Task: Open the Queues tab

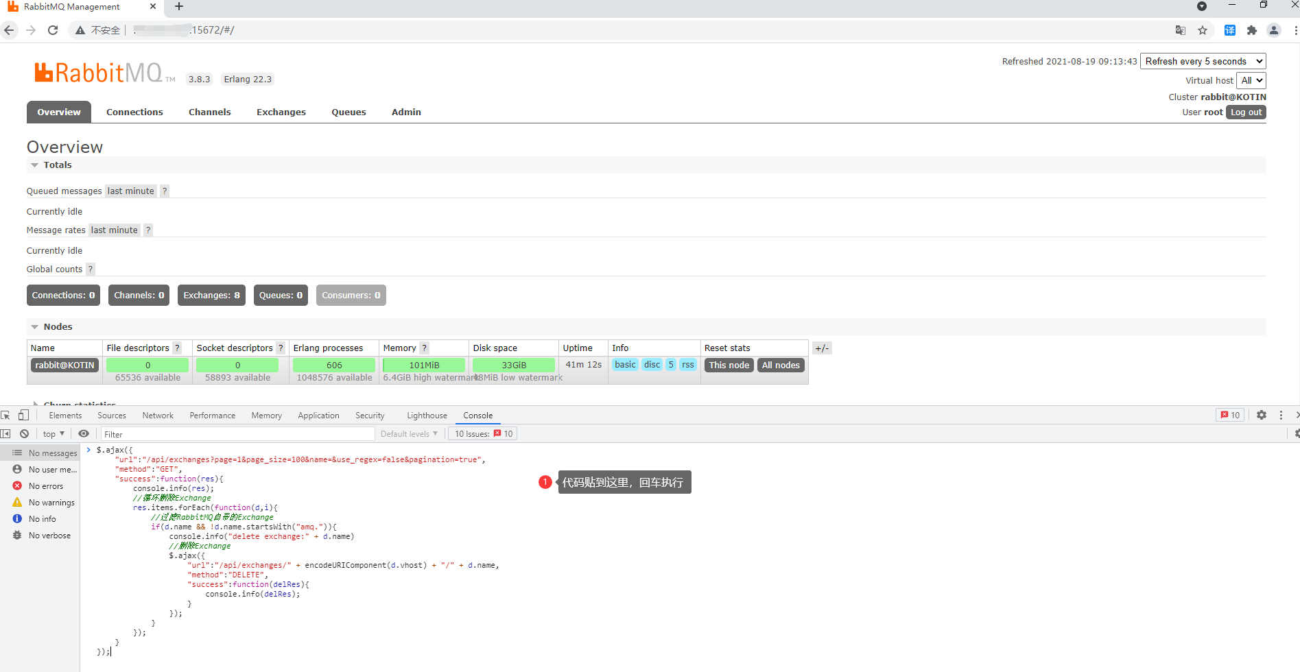Action: (x=348, y=112)
